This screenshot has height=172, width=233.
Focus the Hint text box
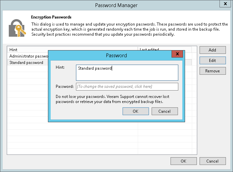(x=127, y=73)
